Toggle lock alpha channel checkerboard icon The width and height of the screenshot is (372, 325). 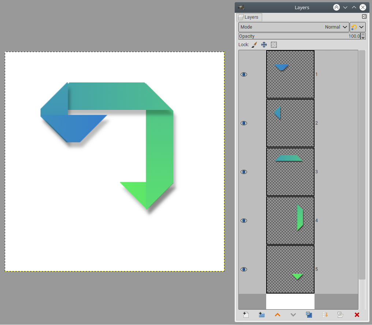point(274,45)
